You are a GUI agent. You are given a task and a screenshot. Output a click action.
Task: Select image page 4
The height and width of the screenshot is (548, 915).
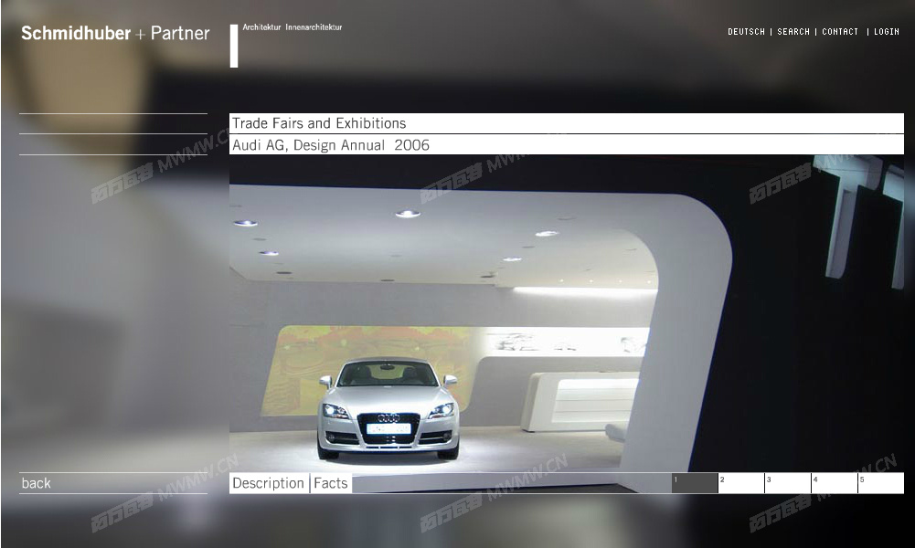835,483
